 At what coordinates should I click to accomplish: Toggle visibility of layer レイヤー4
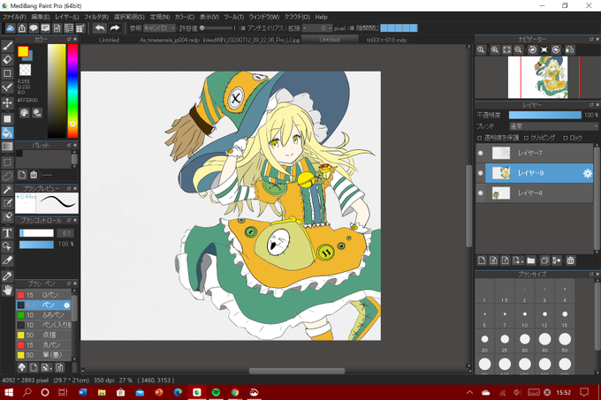(481, 193)
